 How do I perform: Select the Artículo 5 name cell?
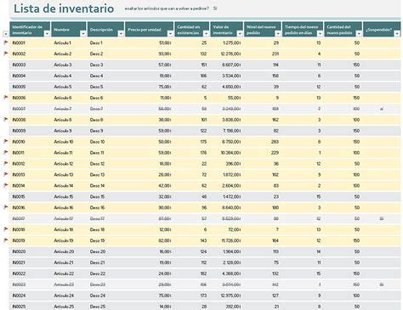63,87
